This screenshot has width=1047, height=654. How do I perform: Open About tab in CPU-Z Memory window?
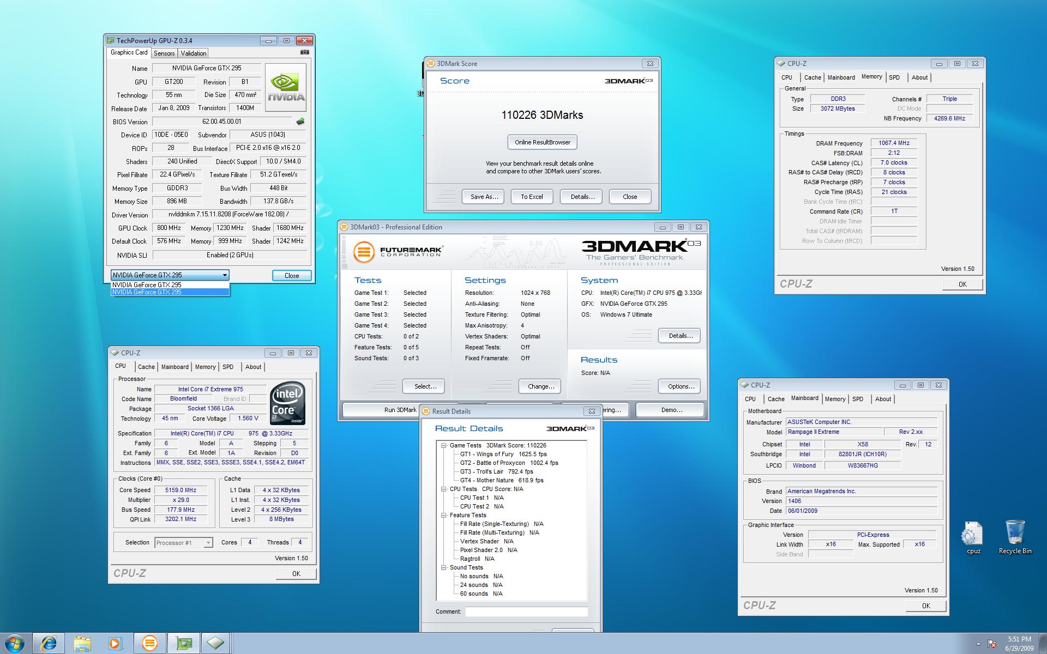[x=919, y=77]
